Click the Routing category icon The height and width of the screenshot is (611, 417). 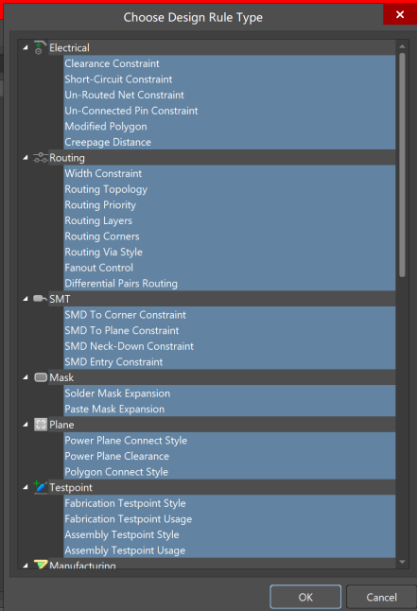40,158
